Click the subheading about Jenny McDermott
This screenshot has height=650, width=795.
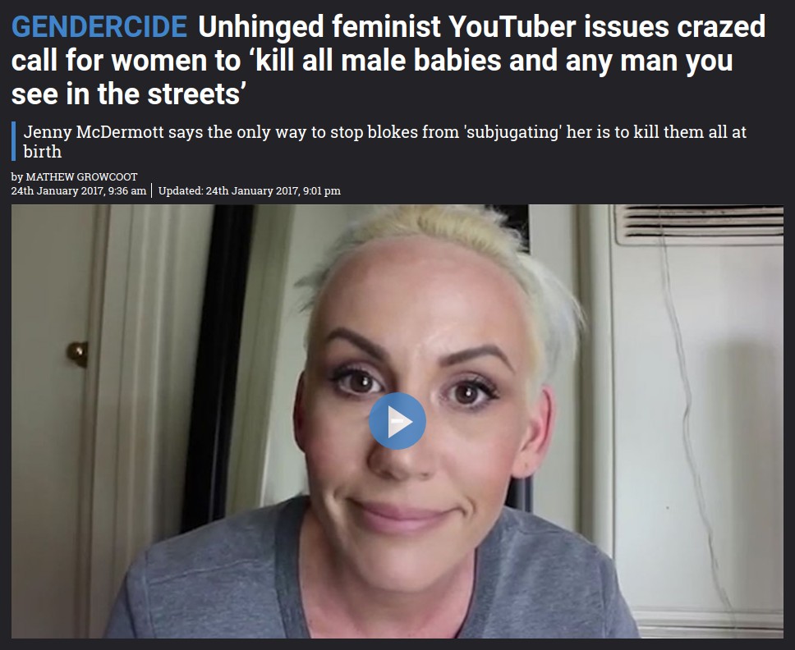coord(385,141)
